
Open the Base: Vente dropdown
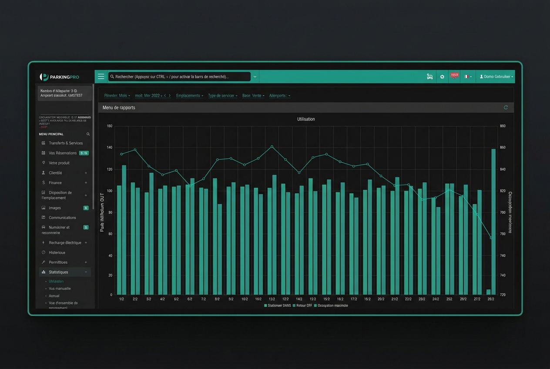coord(253,95)
